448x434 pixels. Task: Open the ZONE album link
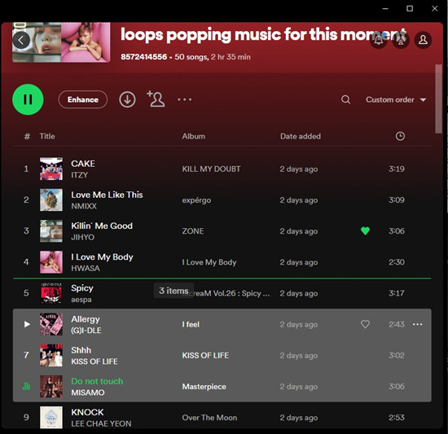(x=193, y=231)
